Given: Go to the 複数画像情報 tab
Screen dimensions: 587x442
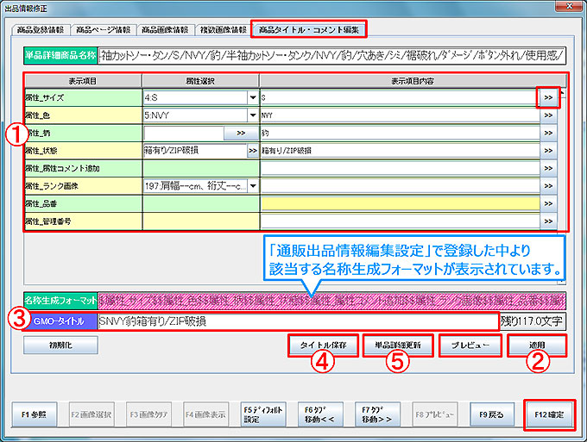Looking at the screenshot, I should tap(223, 30).
